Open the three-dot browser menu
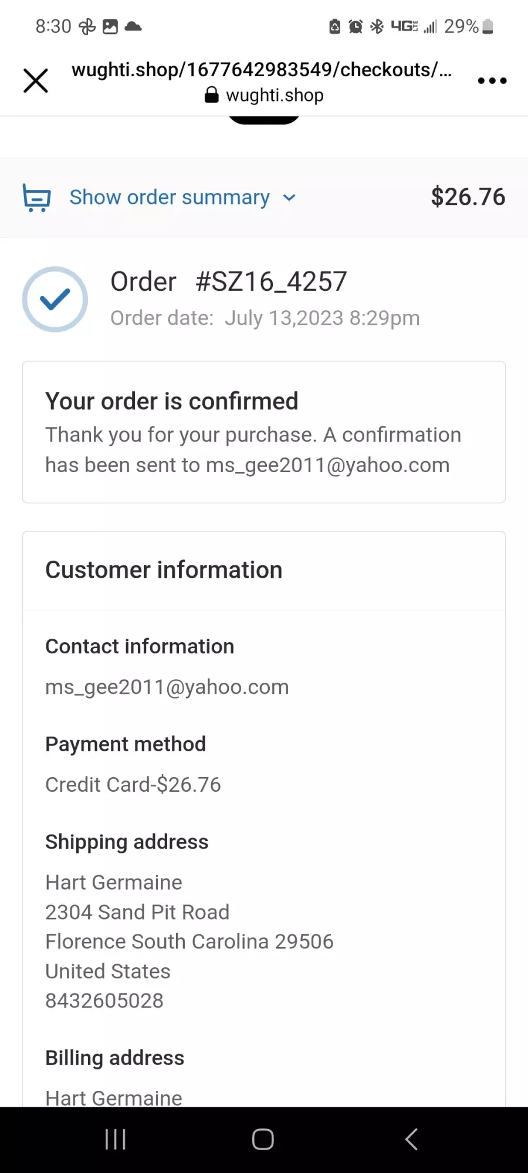Viewport: 528px width, 1173px height. click(492, 80)
